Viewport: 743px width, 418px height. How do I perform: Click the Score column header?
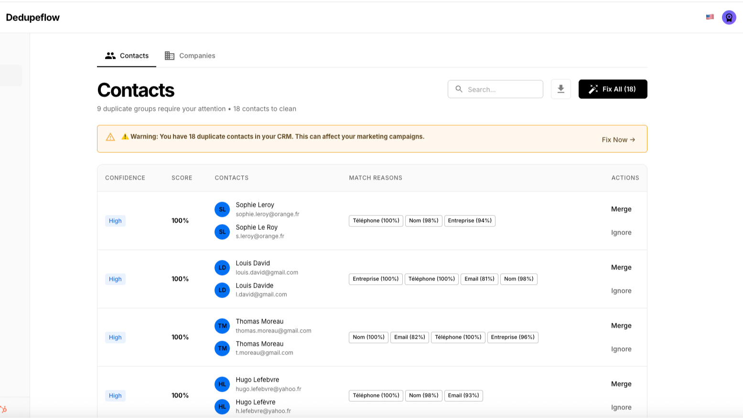[182, 178]
